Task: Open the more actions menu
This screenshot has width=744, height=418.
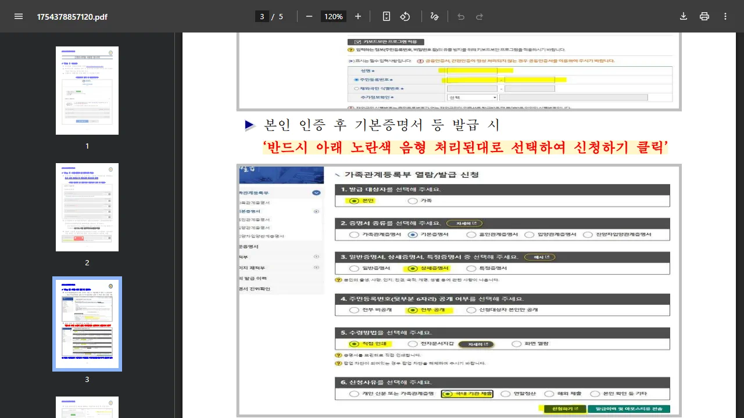Action: [725, 16]
